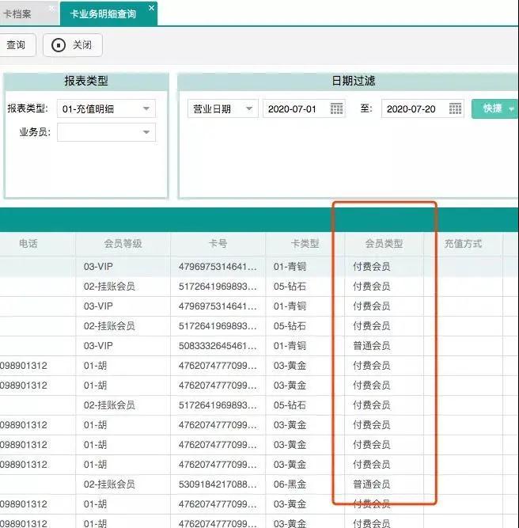The image size is (519, 528).
Task: Expand the 报表类型 dropdown
Action: pyautogui.click(x=146, y=109)
